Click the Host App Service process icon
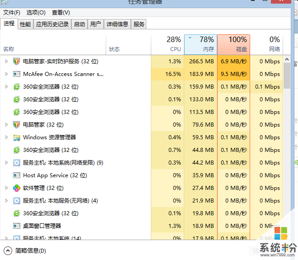Viewport: 298px width, 260px height. (x=17, y=175)
